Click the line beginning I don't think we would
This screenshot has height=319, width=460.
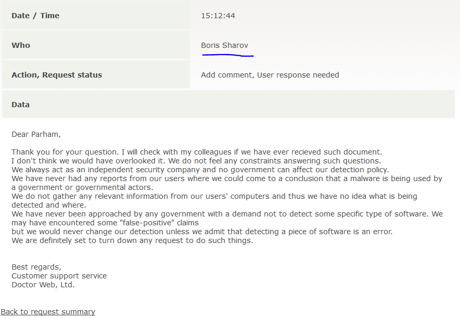[196, 161]
